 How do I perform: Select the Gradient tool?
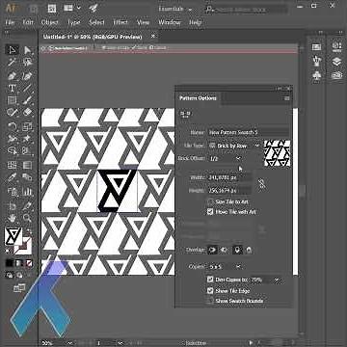(x=28, y=165)
